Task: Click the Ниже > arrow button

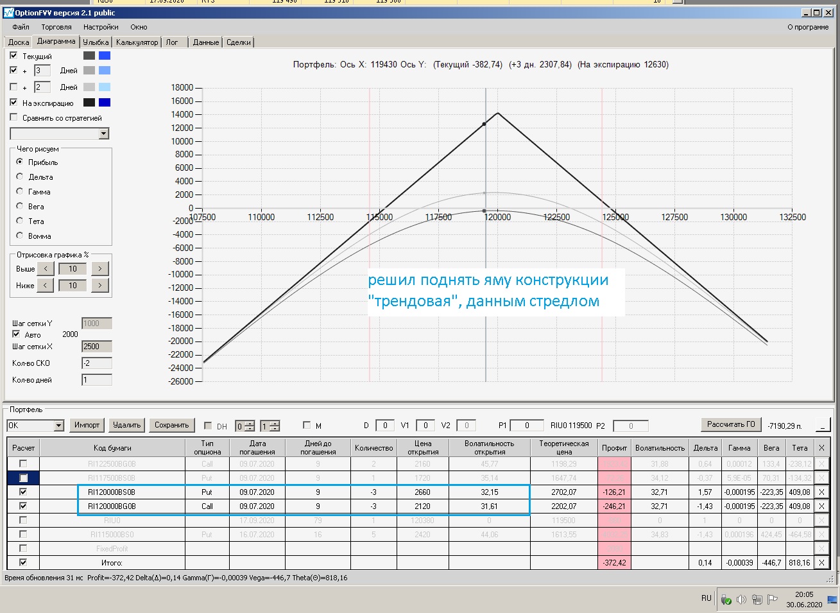Action: pos(100,286)
